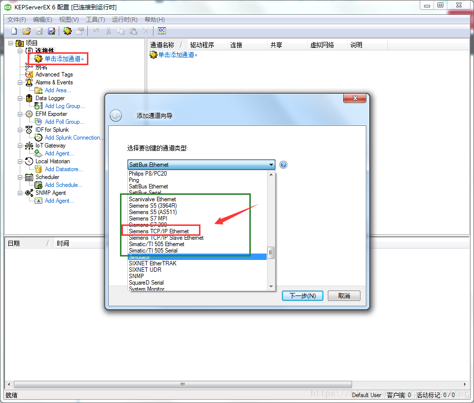
Task: Click the Add Datastore... link
Action: 64,169
